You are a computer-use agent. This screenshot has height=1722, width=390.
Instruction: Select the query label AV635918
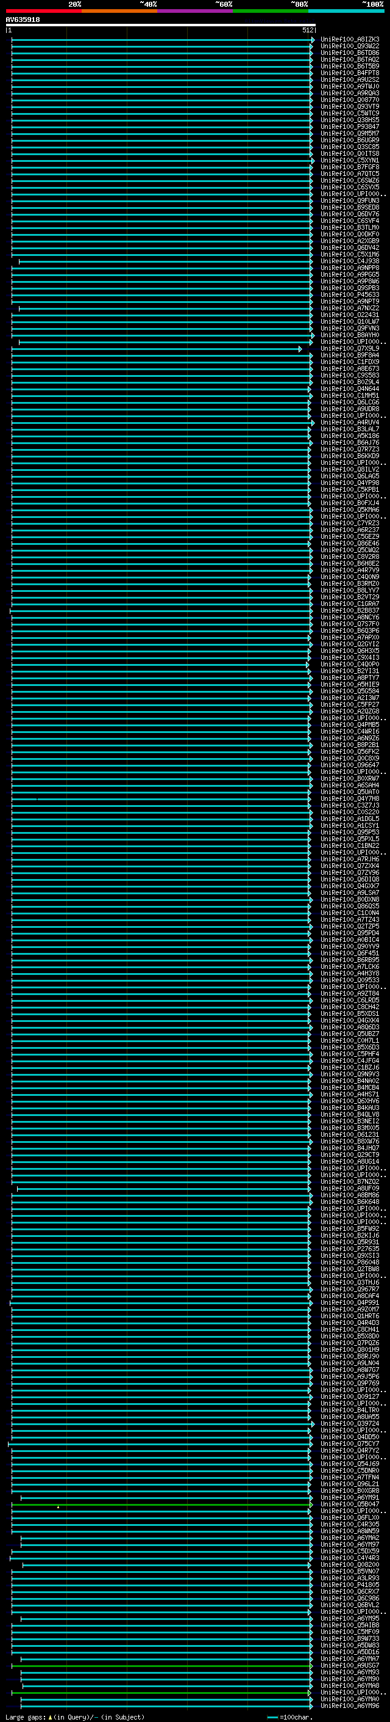point(23,20)
